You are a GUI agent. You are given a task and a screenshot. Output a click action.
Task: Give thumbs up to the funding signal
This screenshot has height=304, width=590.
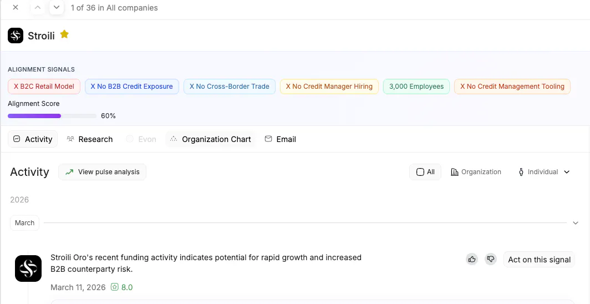tap(472, 259)
